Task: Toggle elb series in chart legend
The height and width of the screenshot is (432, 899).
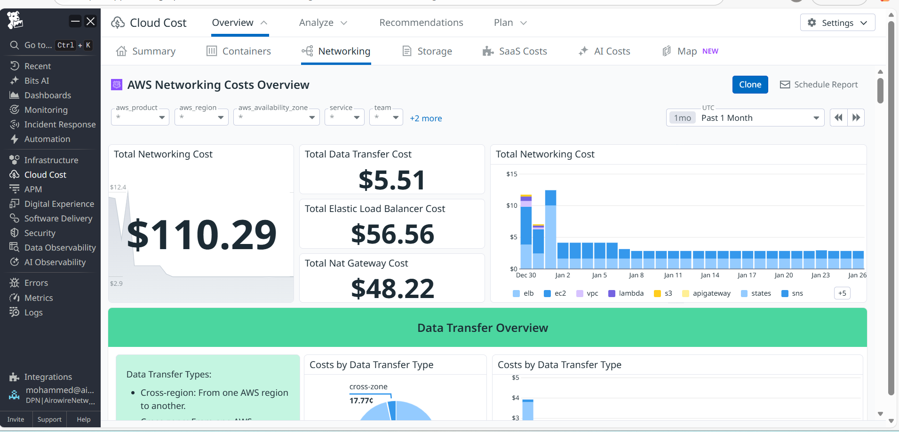Action: 523,293
